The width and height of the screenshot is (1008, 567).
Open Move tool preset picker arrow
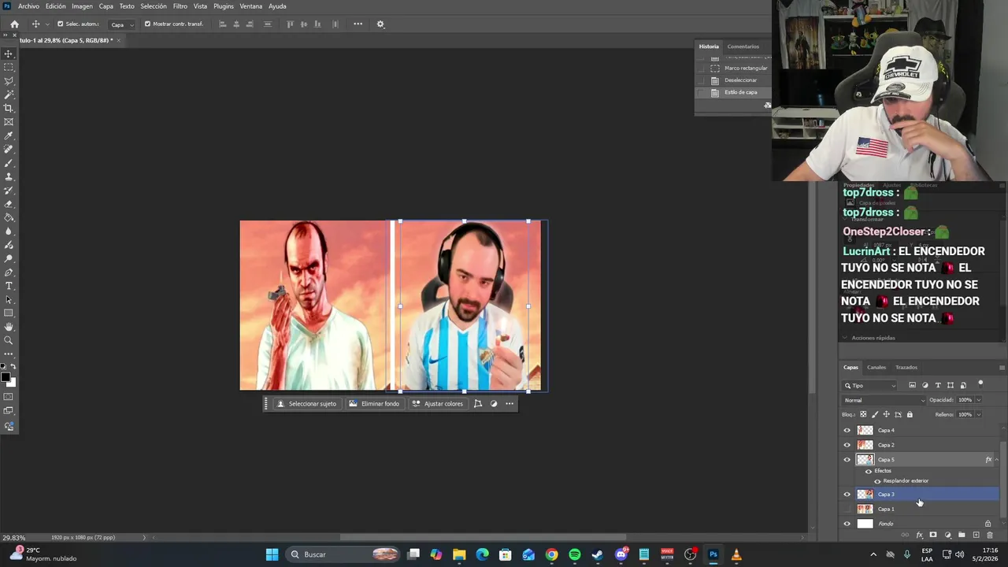(47, 24)
